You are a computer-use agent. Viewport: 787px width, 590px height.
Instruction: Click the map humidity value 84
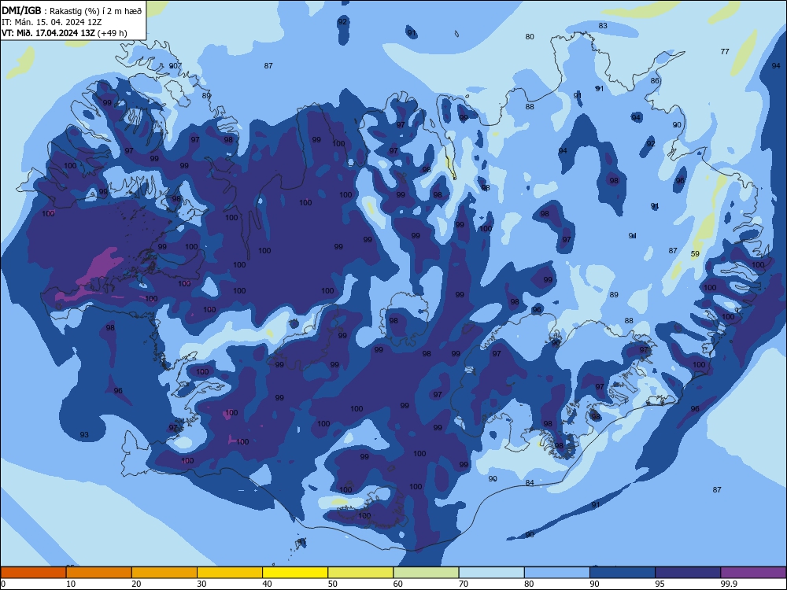pos(530,483)
